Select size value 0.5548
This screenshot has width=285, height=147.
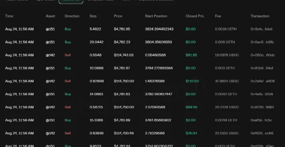pos(95,55)
